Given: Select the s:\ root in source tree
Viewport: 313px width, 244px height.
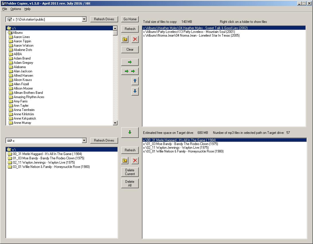Looking at the screenshot, I should pyautogui.click(x=60, y=28).
